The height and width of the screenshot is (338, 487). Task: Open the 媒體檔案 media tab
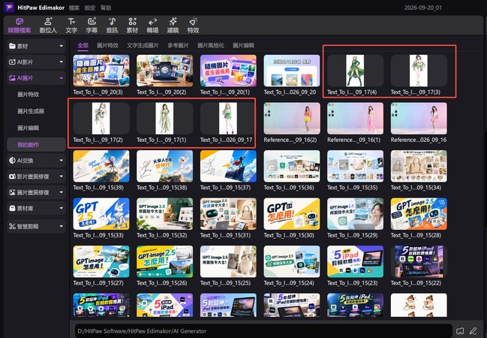[20, 26]
